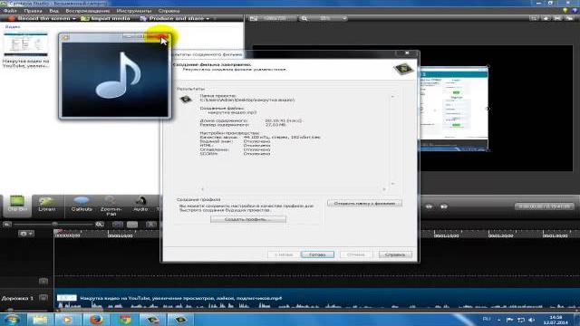580x326 pixels.
Task: Click the results list scroll up arrow
Action: click(392, 97)
